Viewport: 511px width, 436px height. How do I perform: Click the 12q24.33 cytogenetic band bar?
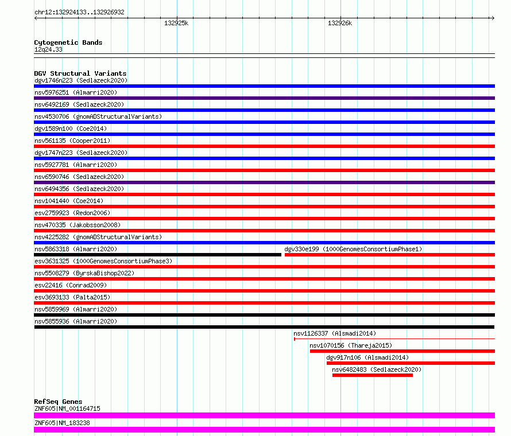pyautogui.click(x=264, y=56)
